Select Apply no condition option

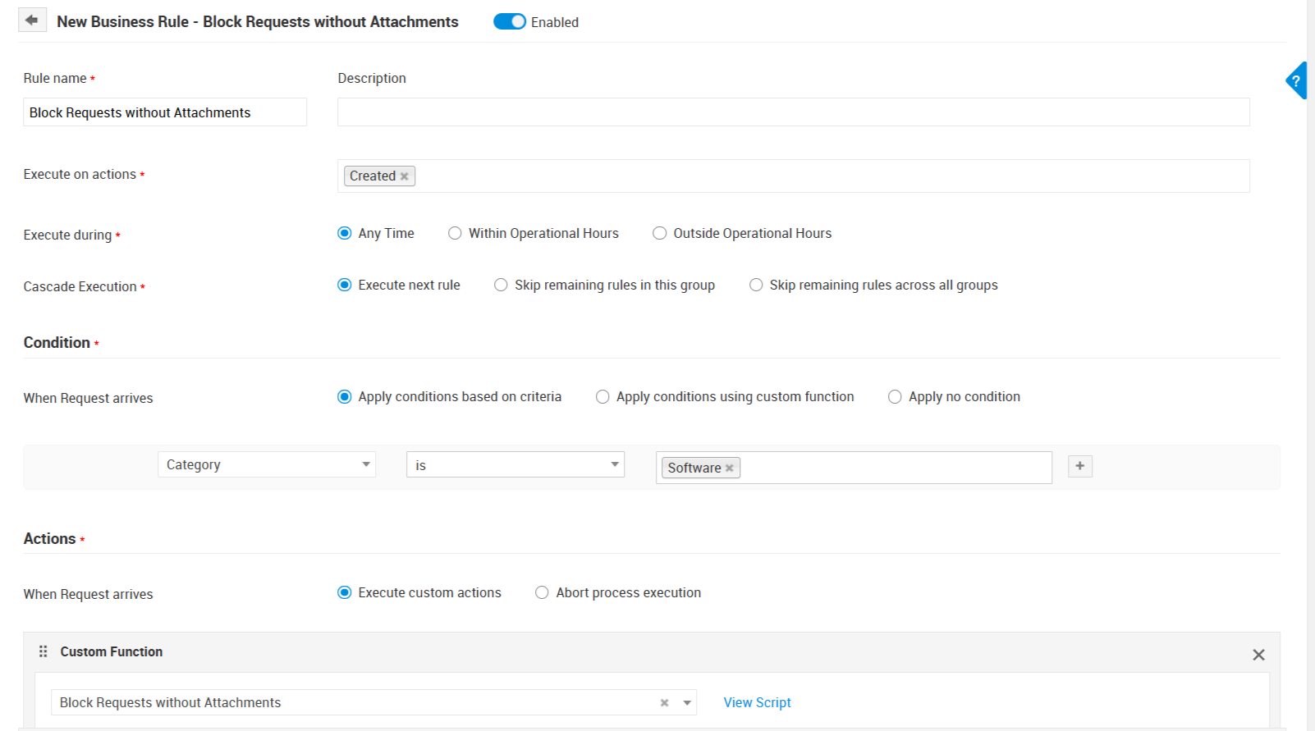[x=895, y=397]
